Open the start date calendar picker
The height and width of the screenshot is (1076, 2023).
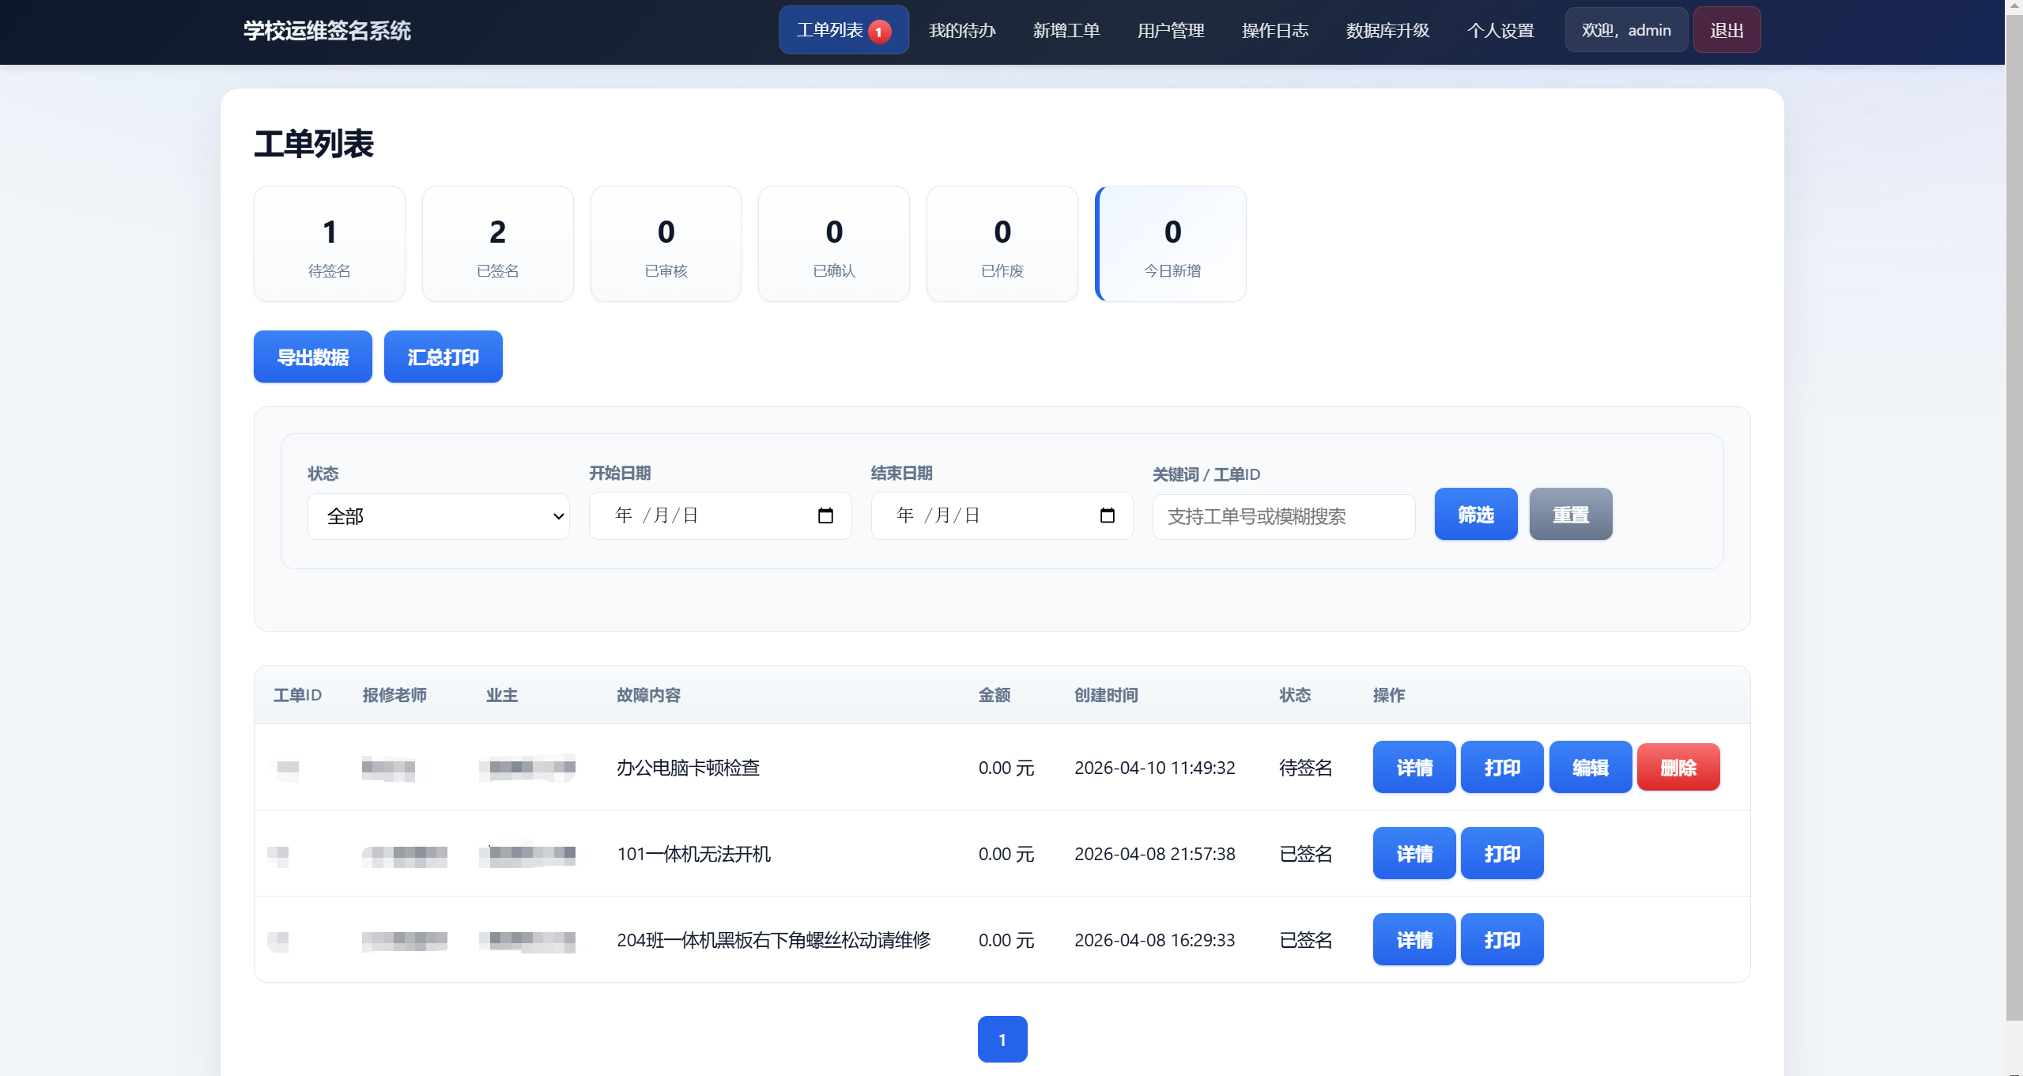tap(825, 515)
